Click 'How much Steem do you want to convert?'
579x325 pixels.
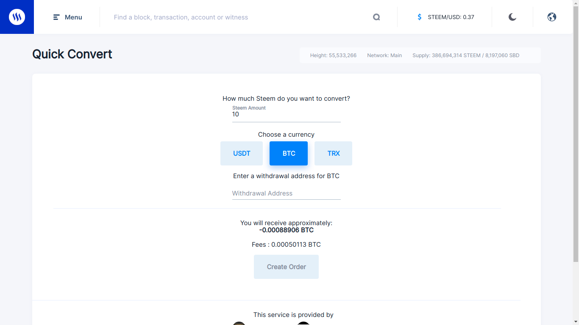click(x=287, y=99)
